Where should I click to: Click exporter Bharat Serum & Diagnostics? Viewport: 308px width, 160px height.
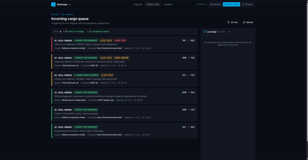[x=74, y=100]
